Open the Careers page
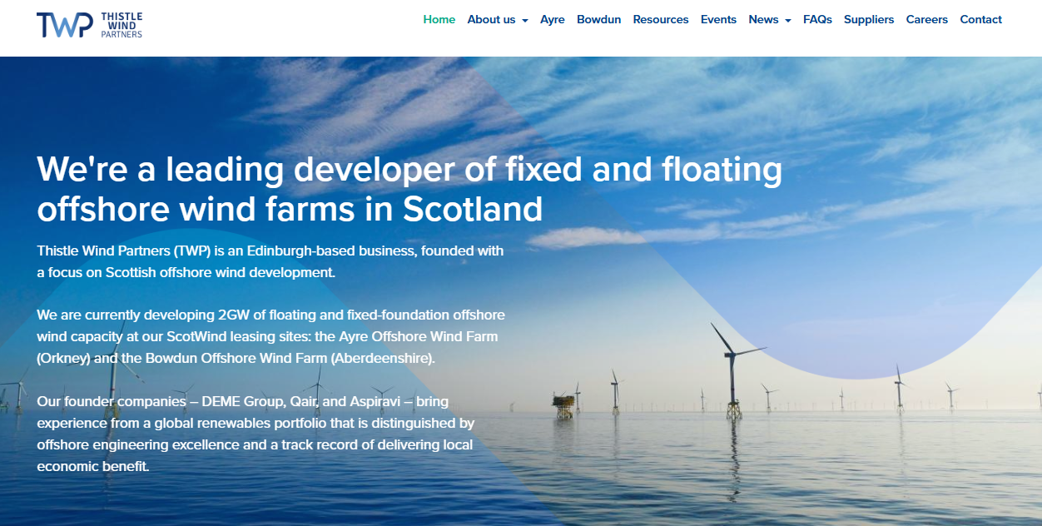Viewport: 1042px width, 526px height. pos(926,19)
